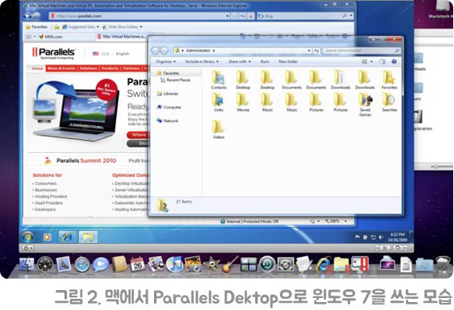454x310 pixels.
Task: Click the Finder window zoom slider
Action: click(x=435, y=167)
